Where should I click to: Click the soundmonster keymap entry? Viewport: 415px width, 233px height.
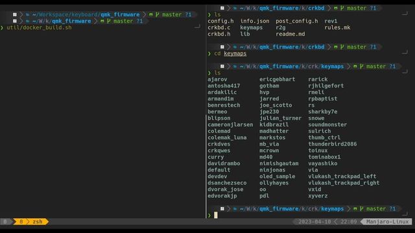tap(327, 125)
